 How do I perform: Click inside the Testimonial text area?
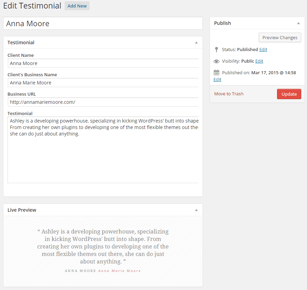(x=103, y=157)
